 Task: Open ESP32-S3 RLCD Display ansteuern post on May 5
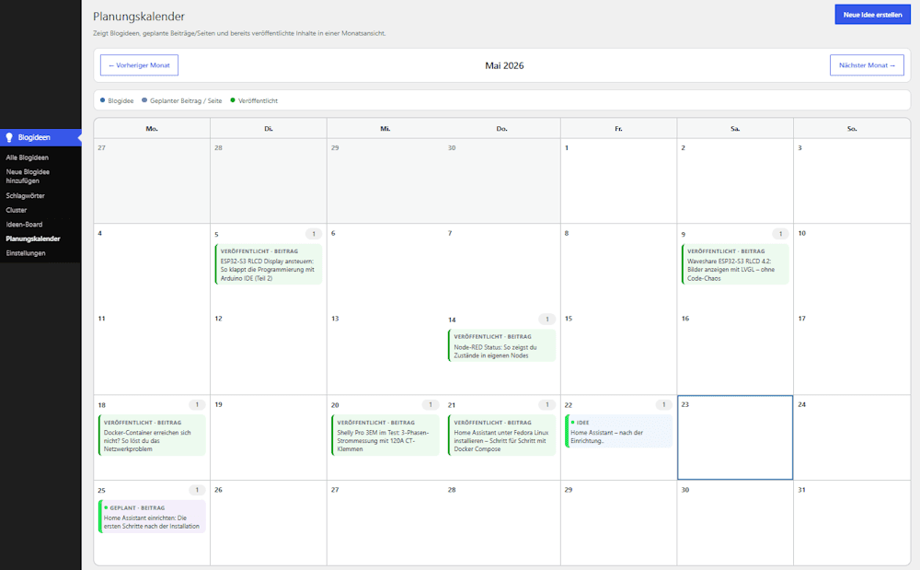click(x=268, y=265)
